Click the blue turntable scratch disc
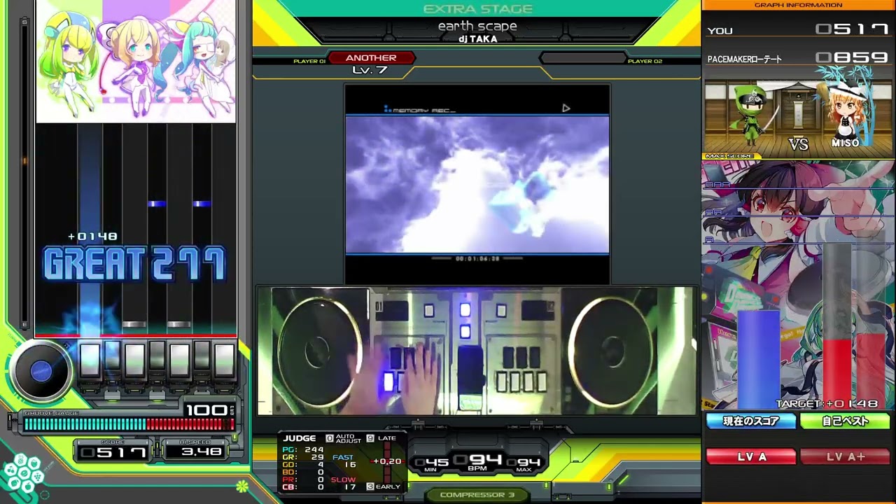The width and height of the screenshot is (896, 504). pos(41,372)
